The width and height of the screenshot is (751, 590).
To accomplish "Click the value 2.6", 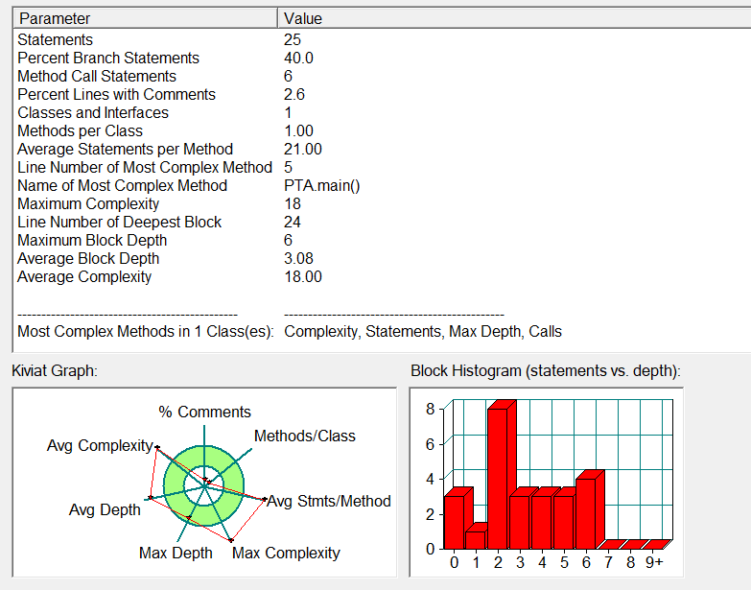I will point(294,94).
